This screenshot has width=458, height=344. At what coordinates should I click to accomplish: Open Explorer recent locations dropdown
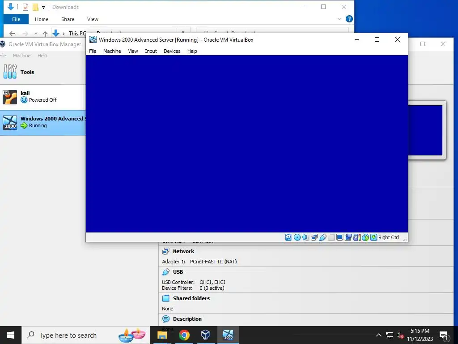(x=36, y=34)
